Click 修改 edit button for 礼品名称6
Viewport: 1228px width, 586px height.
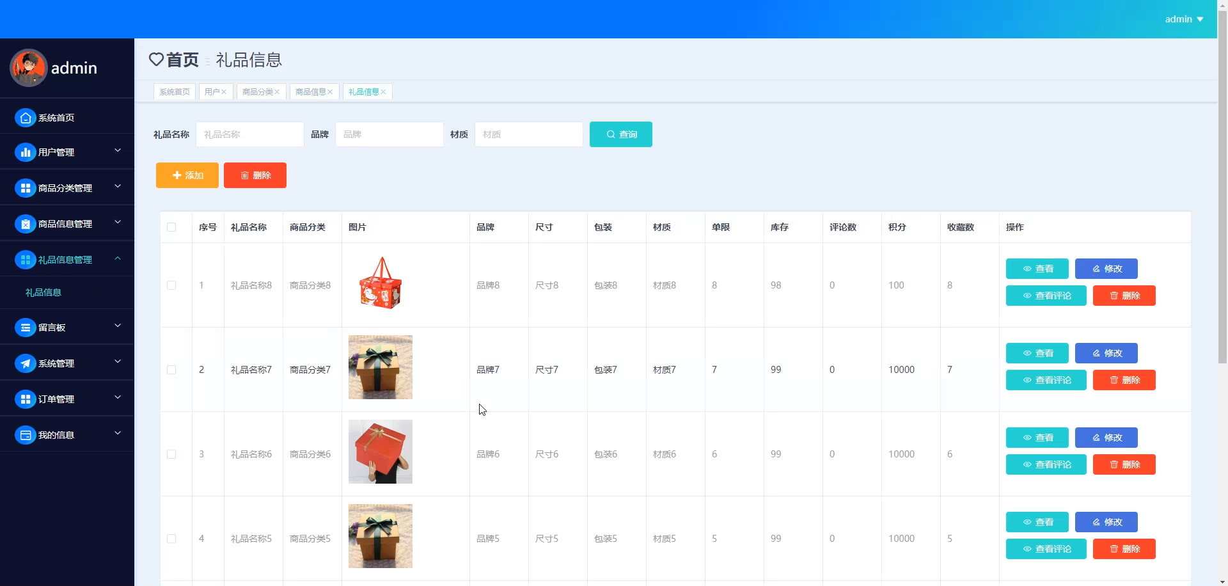(x=1106, y=438)
